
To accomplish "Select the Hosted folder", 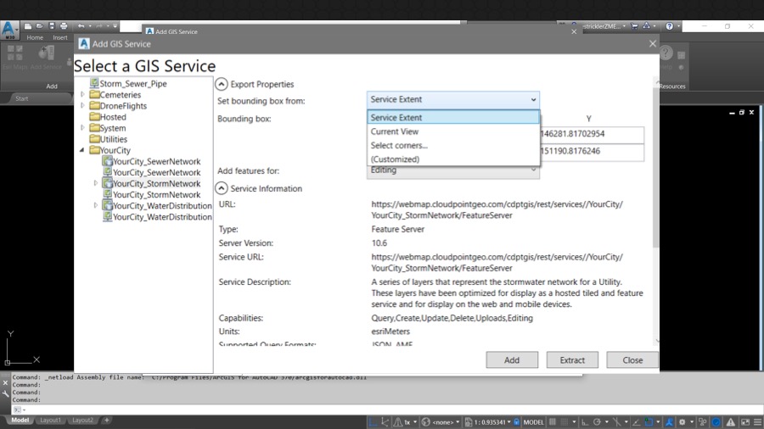I will 108,117.
